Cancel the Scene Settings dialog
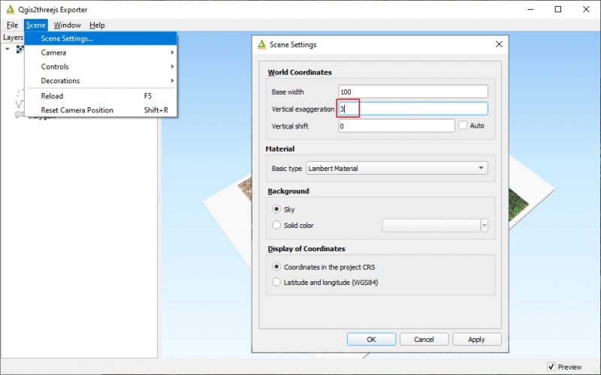 (424, 340)
